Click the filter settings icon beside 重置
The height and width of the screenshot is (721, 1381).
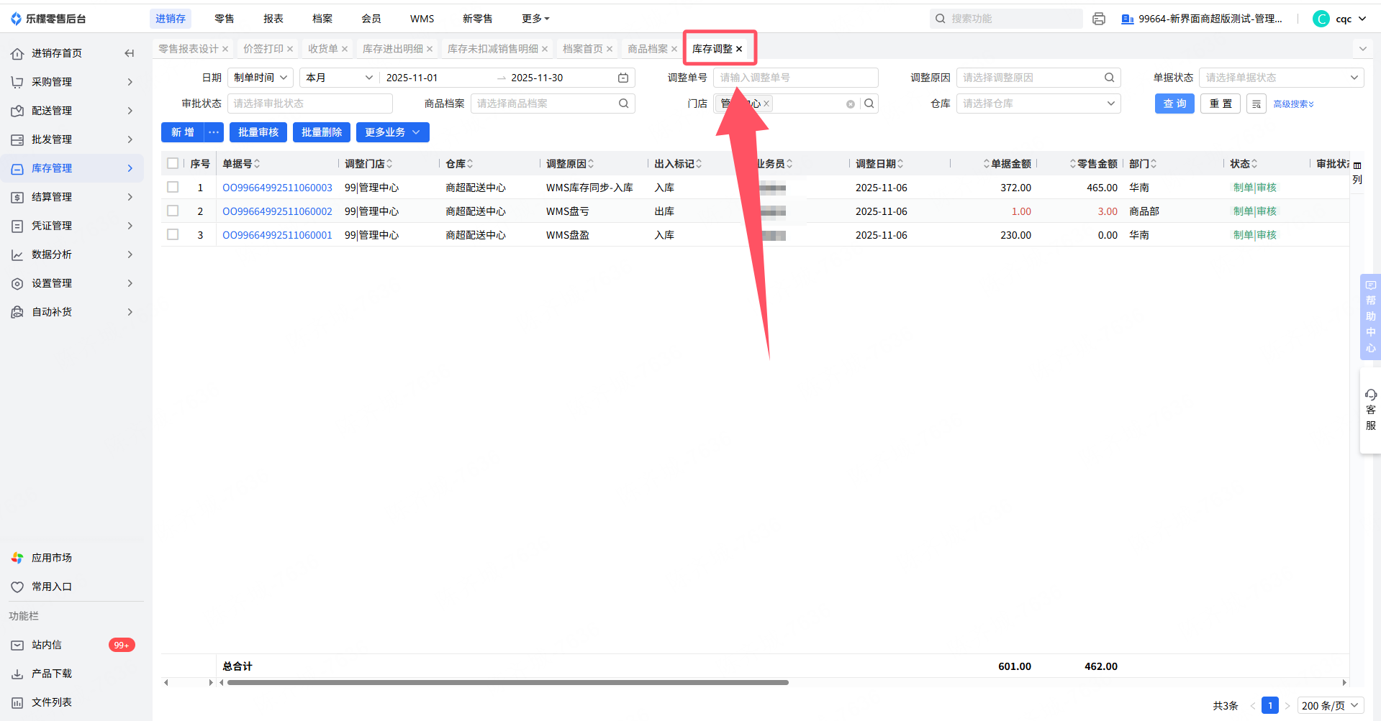click(1257, 104)
